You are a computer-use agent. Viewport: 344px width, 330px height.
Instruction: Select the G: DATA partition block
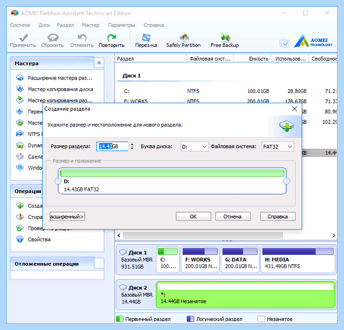pos(240,260)
